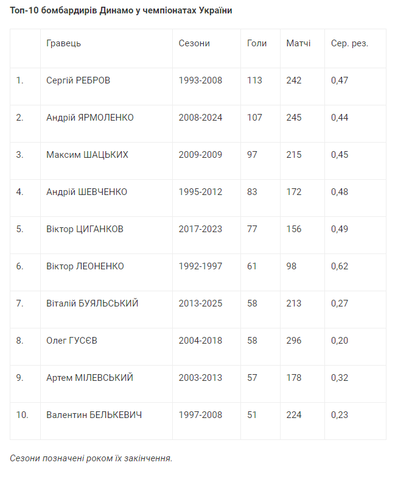Select Артем МІЛЕВСЬКИЙ name cell
The image size is (395, 482).
89,378
